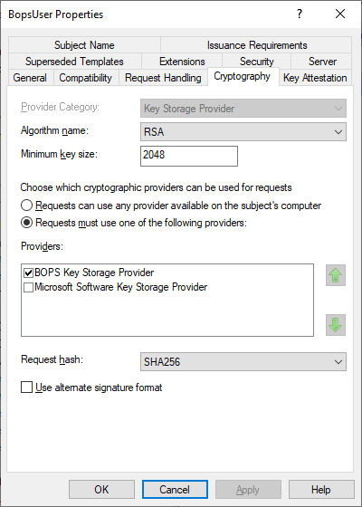This screenshot has height=507, width=362.
Task: Select requests must use following providers
Action: 26,223
